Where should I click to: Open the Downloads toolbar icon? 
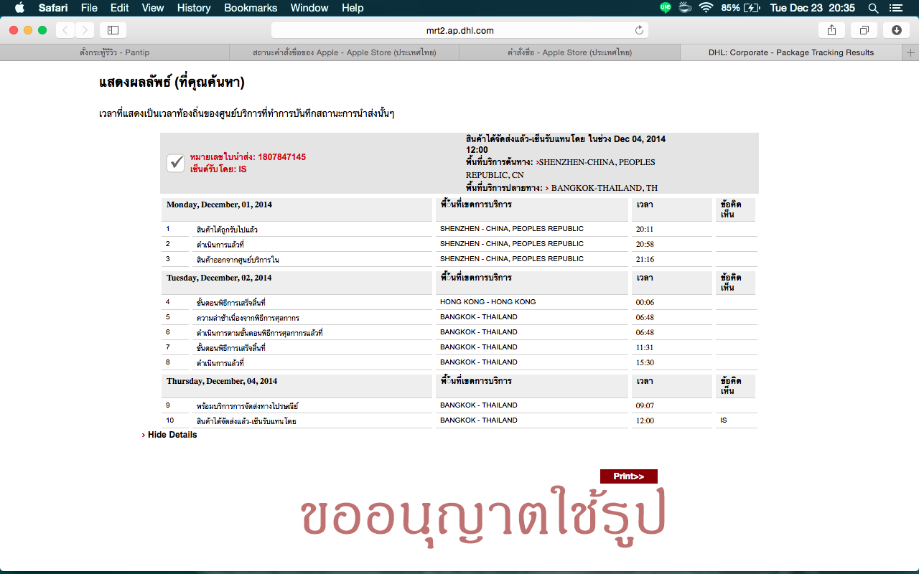click(896, 30)
